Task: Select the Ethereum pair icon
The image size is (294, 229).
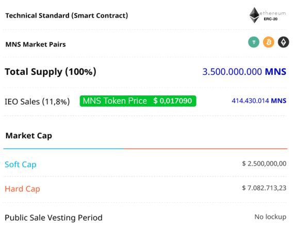Action: coord(283,42)
